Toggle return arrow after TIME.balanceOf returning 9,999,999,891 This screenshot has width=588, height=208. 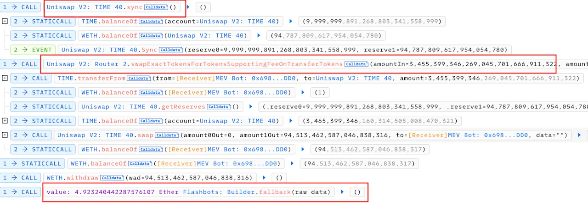tap(291, 22)
